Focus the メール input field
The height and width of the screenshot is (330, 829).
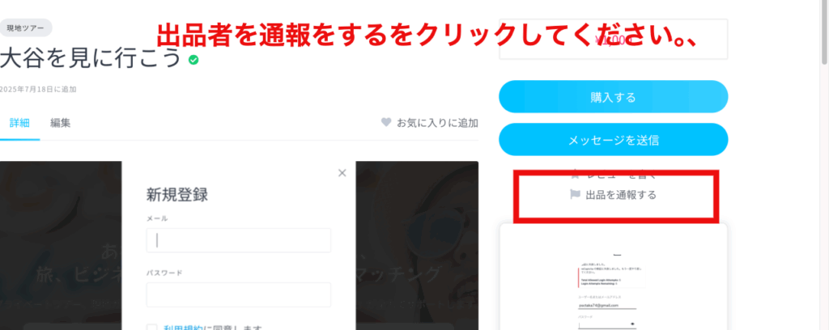click(x=239, y=240)
